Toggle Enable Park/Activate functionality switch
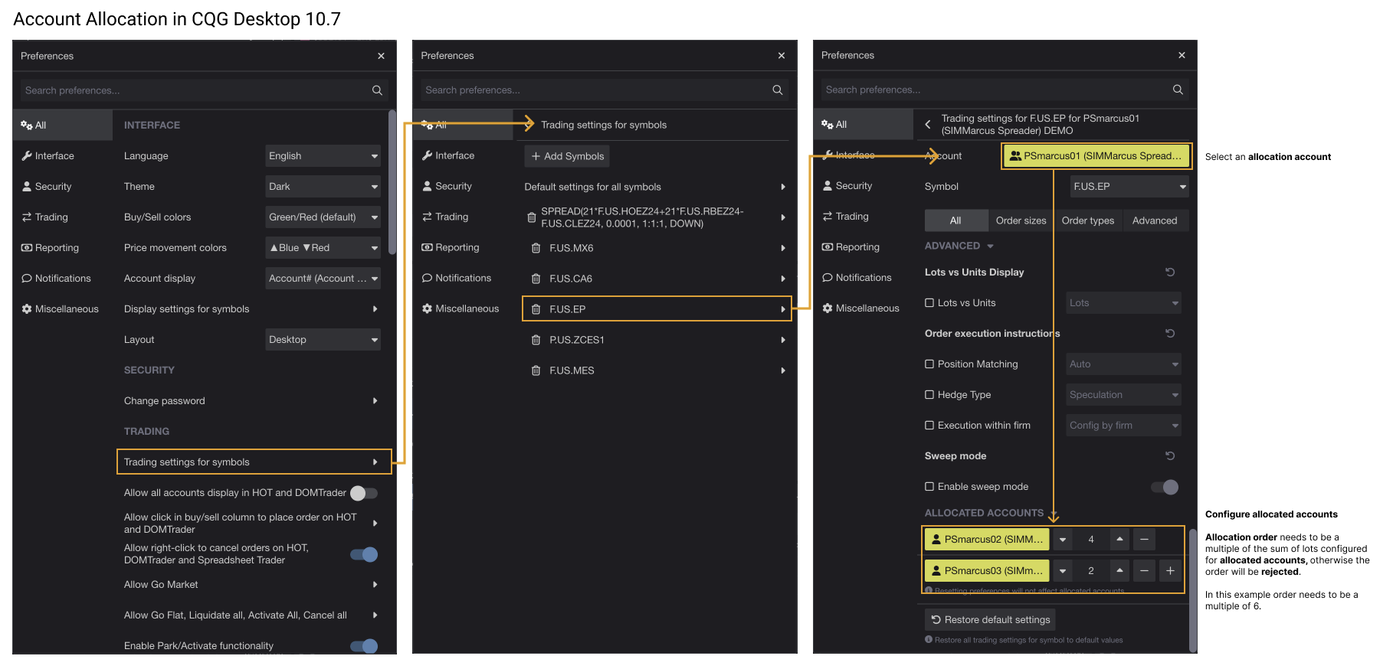The width and height of the screenshot is (1393, 669). [x=364, y=646]
